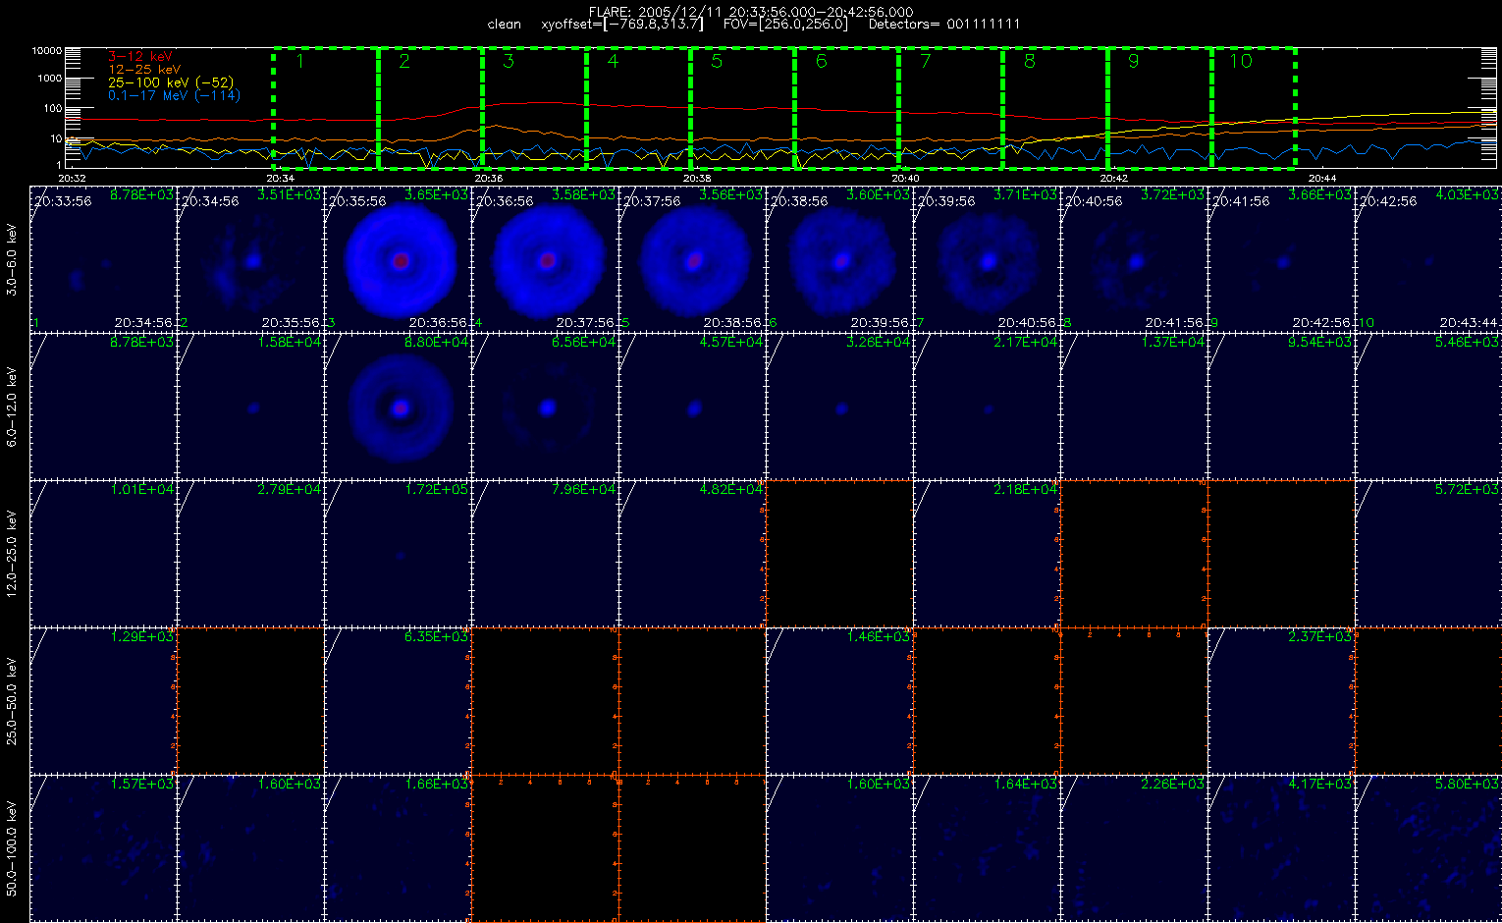Click the peak value 4.57E+04
Screen dimensions: 1502x923
(730, 343)
